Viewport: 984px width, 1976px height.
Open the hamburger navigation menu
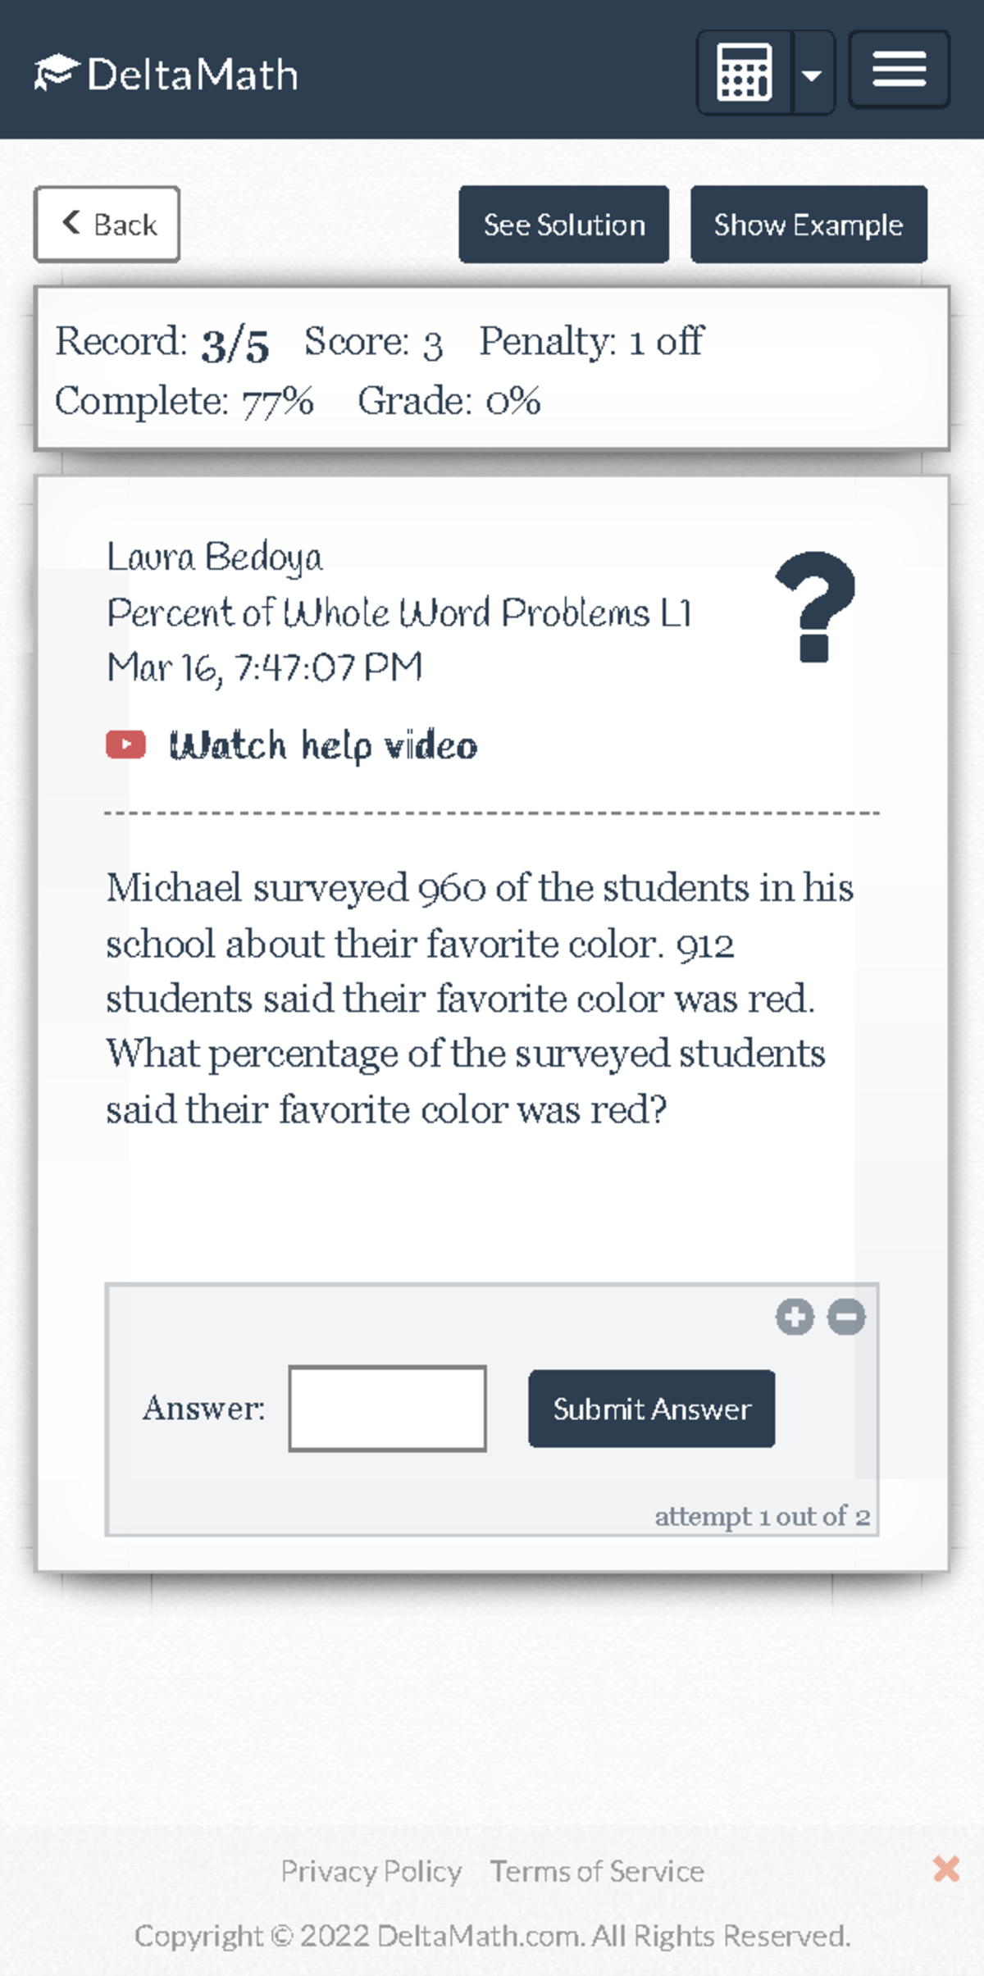[899, 70]
